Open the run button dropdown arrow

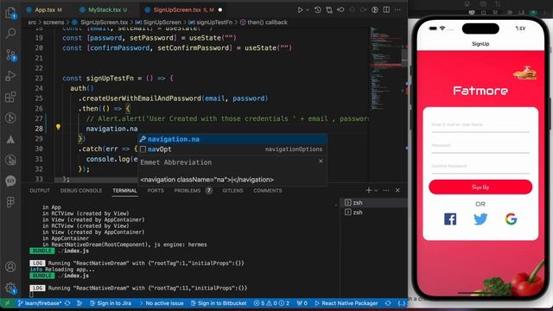(x=308, y=10)
